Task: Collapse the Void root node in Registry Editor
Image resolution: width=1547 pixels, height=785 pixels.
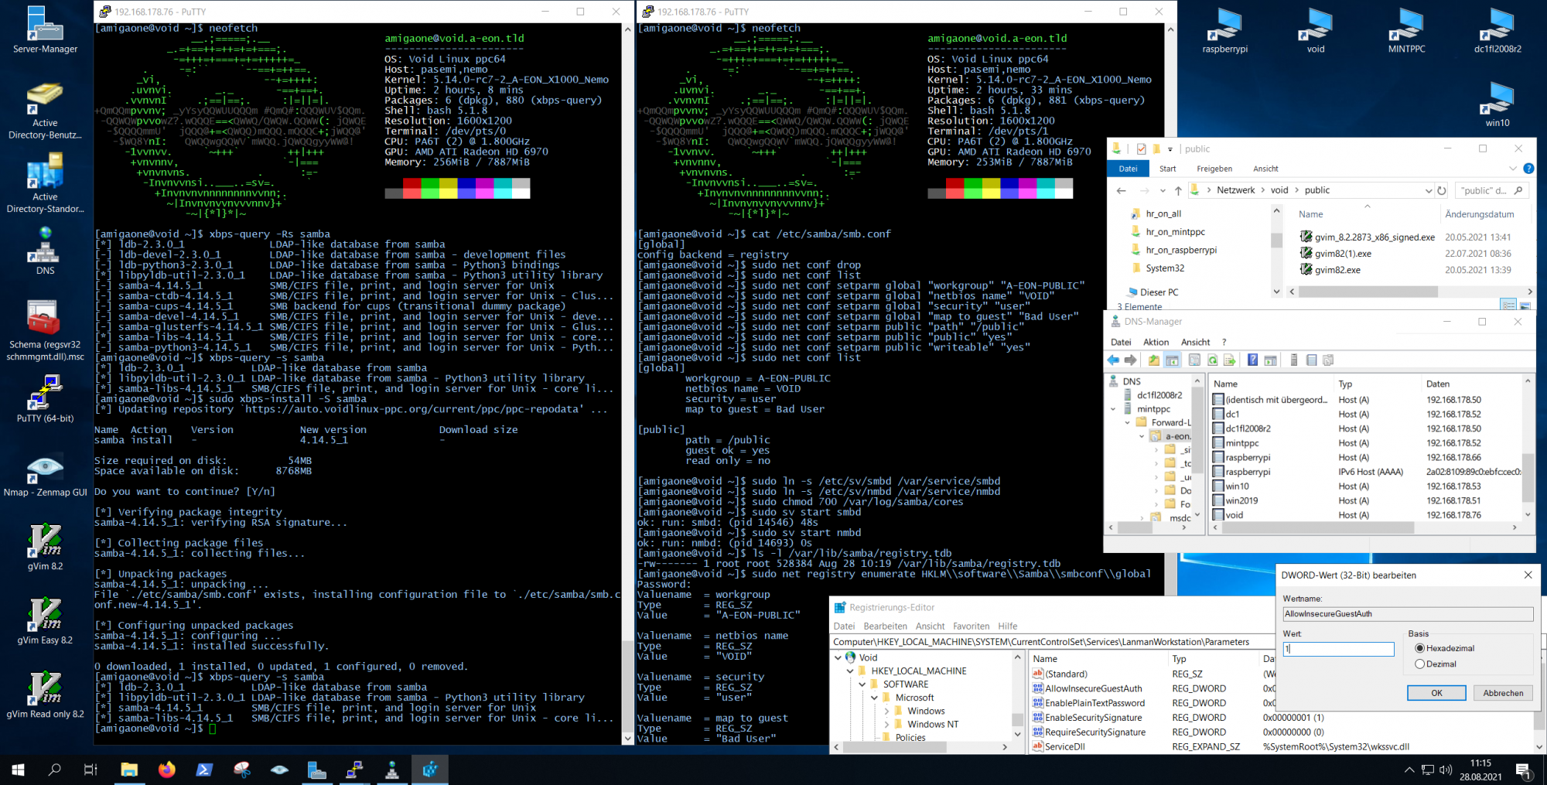Action: pos(838,657)
